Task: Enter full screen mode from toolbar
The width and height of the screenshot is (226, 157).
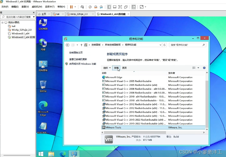Action: [x=120, y=7]
